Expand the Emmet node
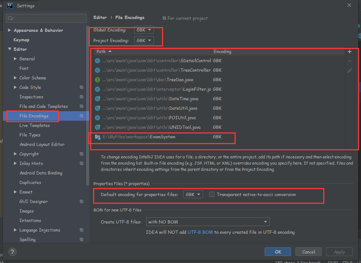Viewport: 361px width, 263px height. [x=15, y=192]
